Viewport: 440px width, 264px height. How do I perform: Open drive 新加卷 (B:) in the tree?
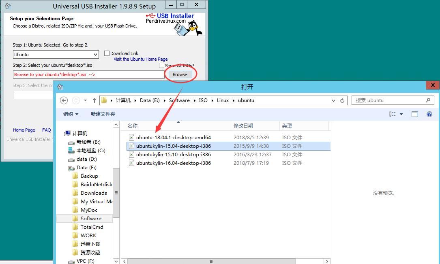(x=88, y=142)
